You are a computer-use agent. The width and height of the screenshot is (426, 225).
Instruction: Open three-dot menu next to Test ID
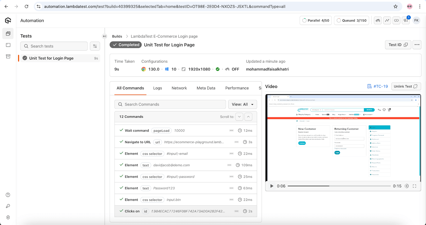[x=417, y=45]
